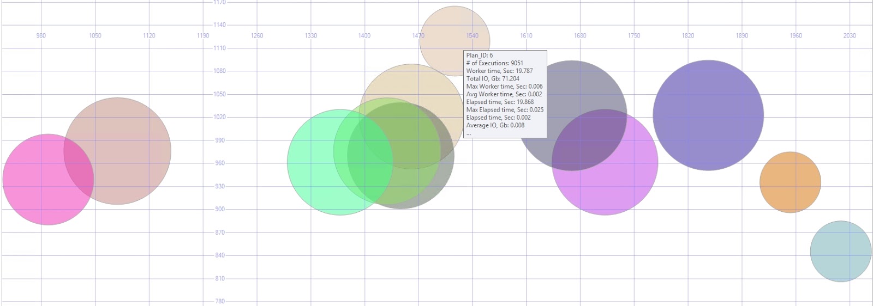The image size is (873, 306).
Task: Click the axis label 1110
Action: tap(220, 48)
